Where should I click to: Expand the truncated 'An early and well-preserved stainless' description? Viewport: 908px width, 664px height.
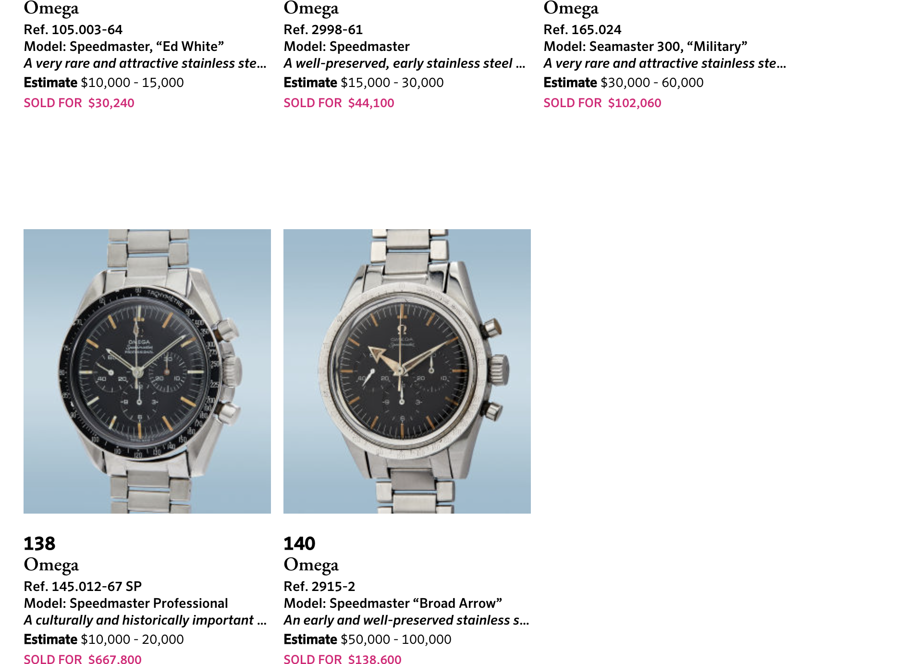(406, 620)
